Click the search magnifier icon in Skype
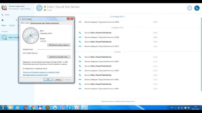Screen dimensions: 202x113 pyautogui.click(x=2, y=15)
